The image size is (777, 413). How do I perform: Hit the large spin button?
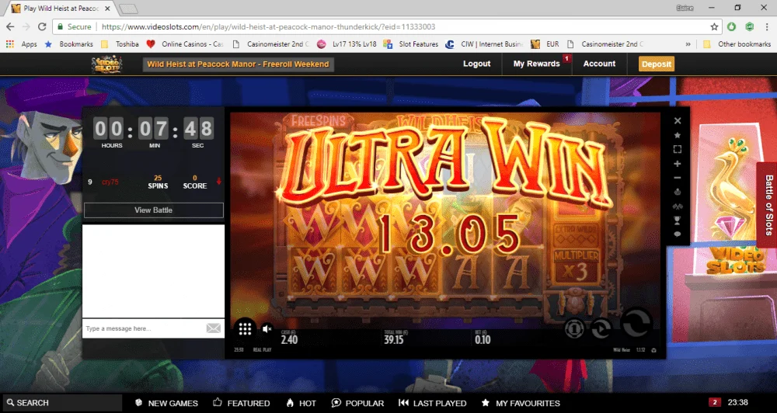click(x=637, y=323)
